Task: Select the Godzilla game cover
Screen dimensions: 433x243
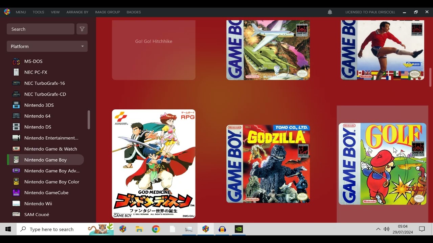Action: coord(268,164)
